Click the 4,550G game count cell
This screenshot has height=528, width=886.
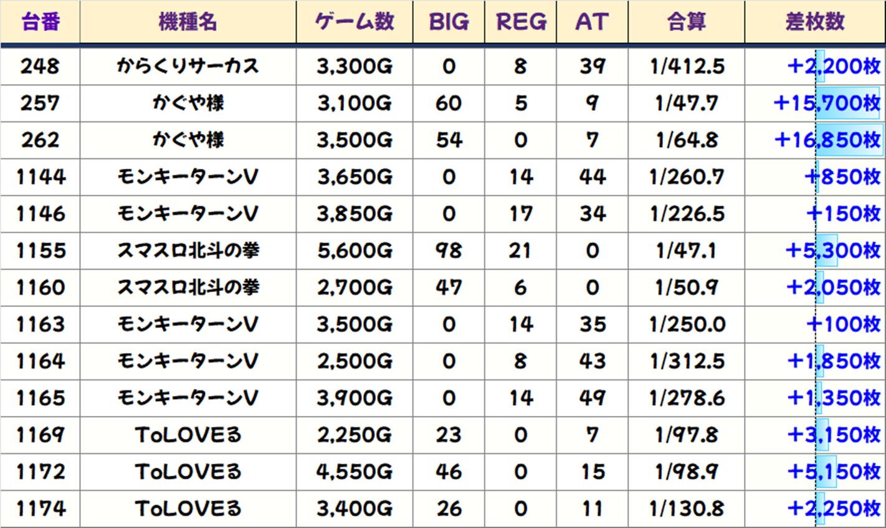click(355, 471)
